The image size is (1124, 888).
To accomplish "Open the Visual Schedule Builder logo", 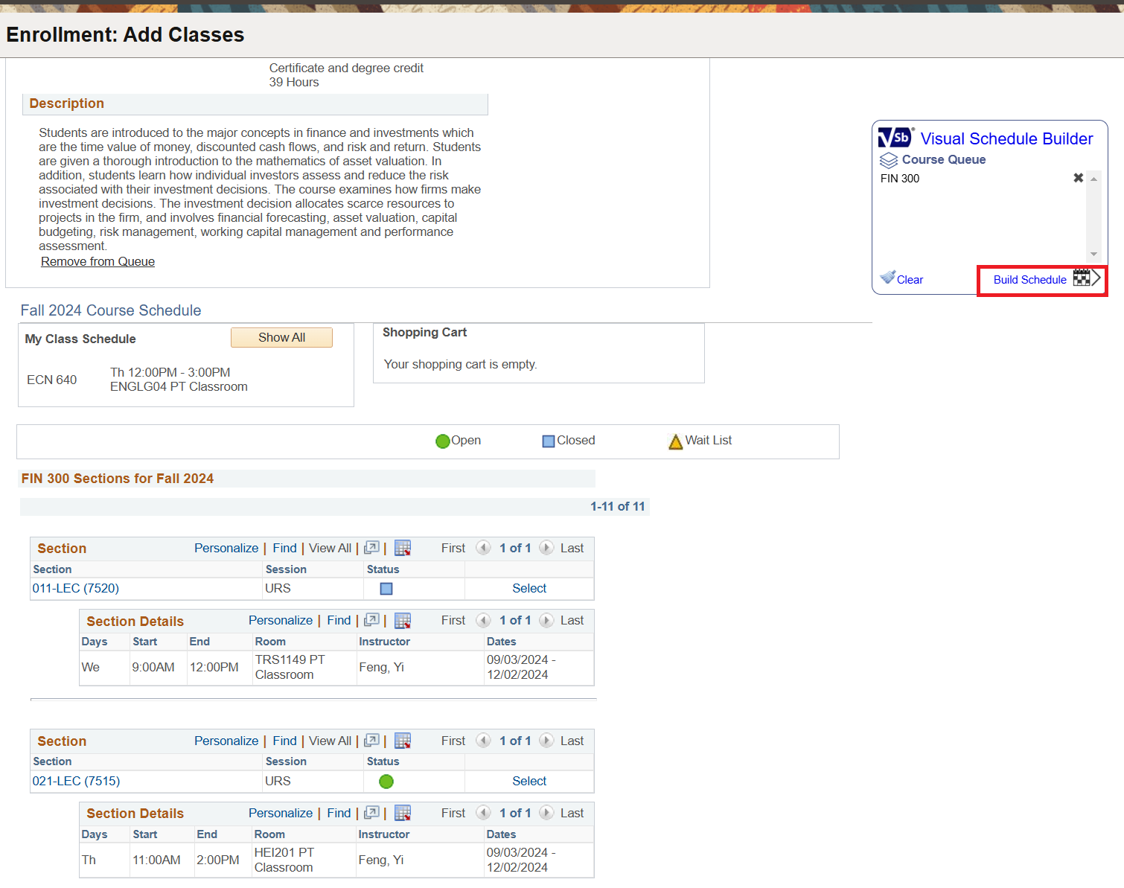I will click(895, 138).
